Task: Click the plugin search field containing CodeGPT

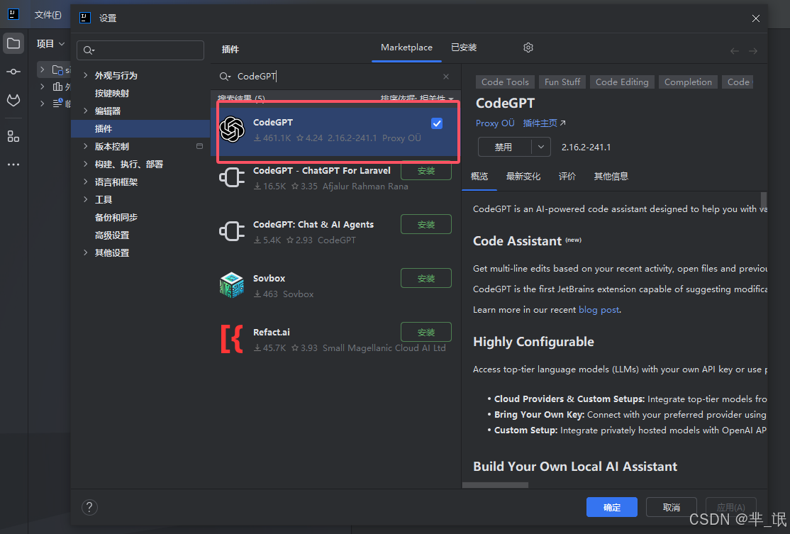Action: (335, 77)
